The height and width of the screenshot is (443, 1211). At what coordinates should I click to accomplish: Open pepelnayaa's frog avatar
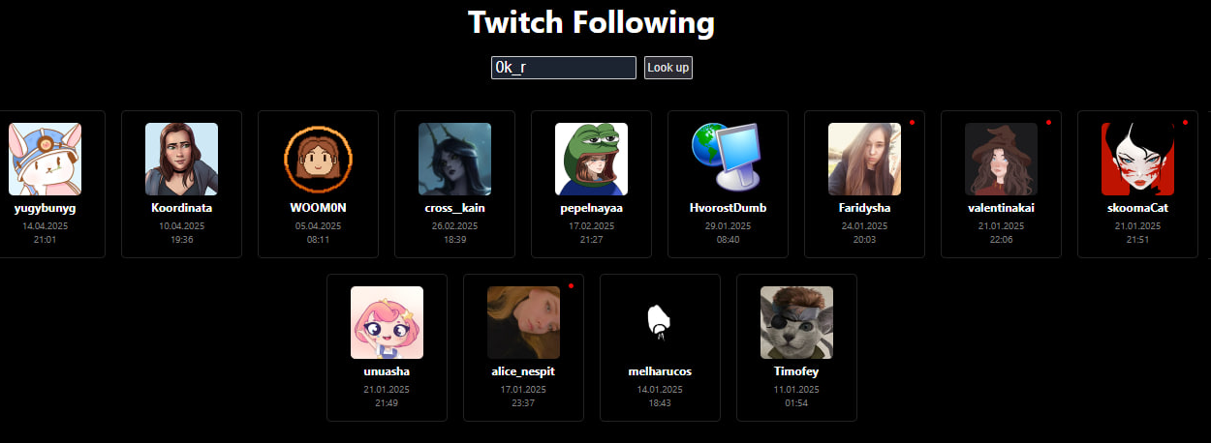click(591, 159)
